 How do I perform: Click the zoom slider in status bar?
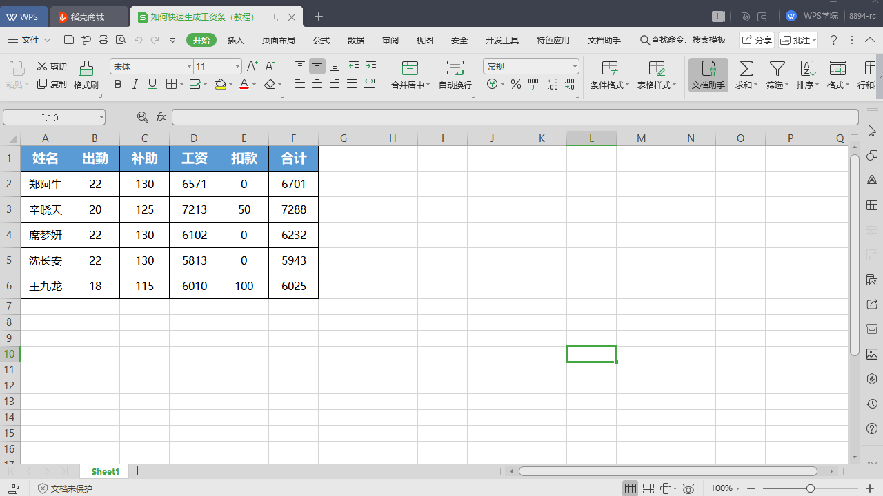click(x=810, y=488)
